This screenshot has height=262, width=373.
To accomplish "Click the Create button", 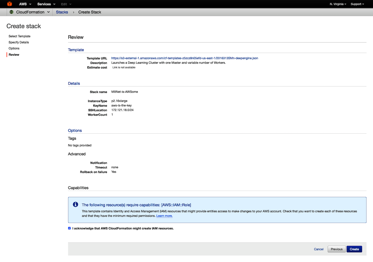I will pyautogui.click(x=354, y=249).
